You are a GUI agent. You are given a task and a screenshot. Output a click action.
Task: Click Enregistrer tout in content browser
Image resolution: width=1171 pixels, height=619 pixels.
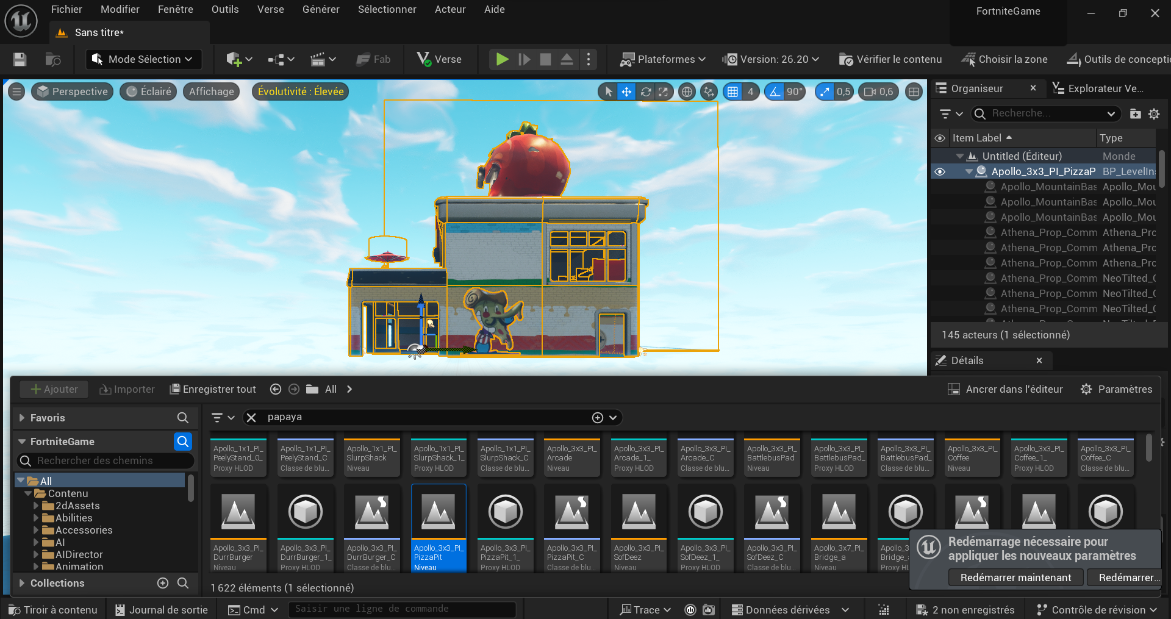pyautogui.click(x=212, y=389)
